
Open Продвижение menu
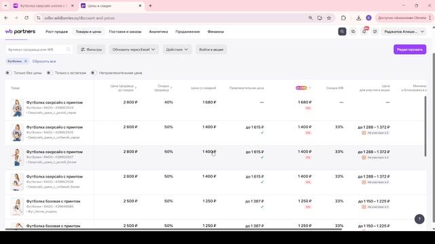[x=188, y=32]
